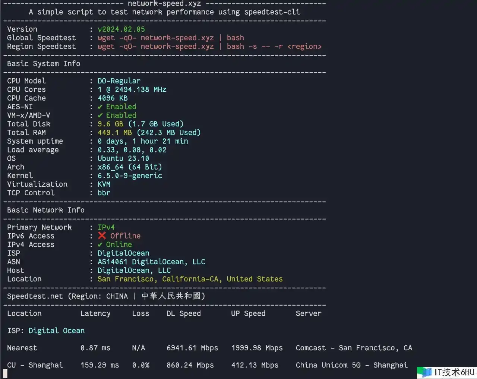Click the terminal cursor block at the prompt
Image resolution: width=477 pixels, height=379 pixels.
tap(5, 373)
